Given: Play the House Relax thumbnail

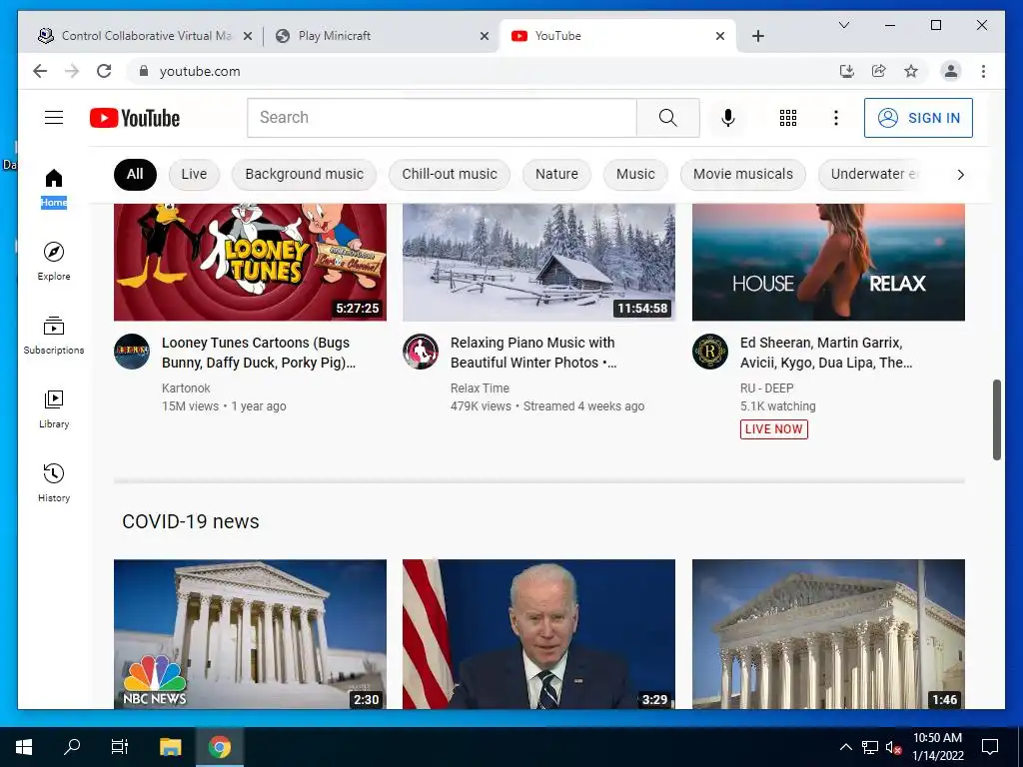Looking at the screenshot, I should click(x=828, y=263).
